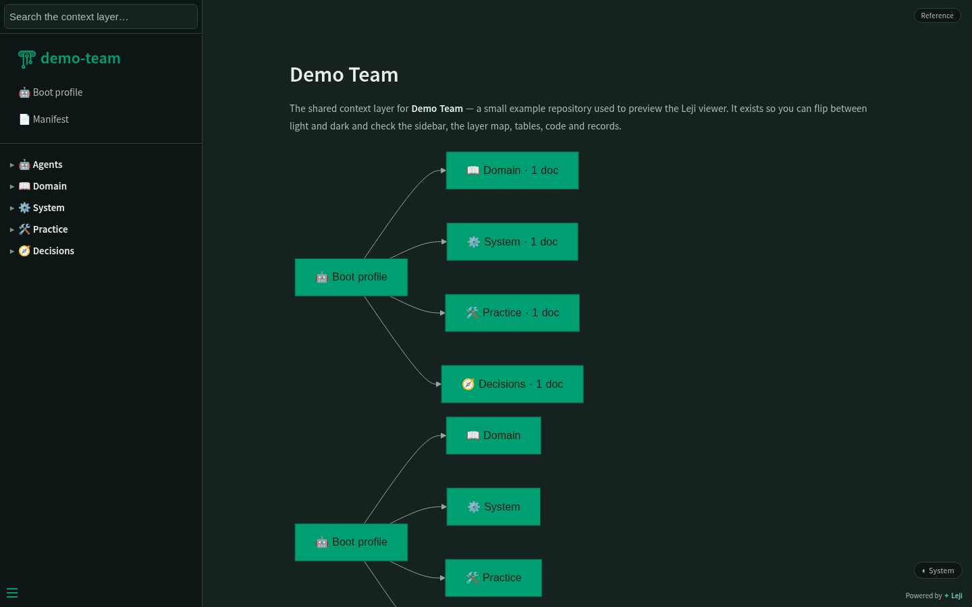The image size is (972, 607).
Task: Open the hamburger menu icon at sidebar bottom
Action: click(x=12, y=593)
